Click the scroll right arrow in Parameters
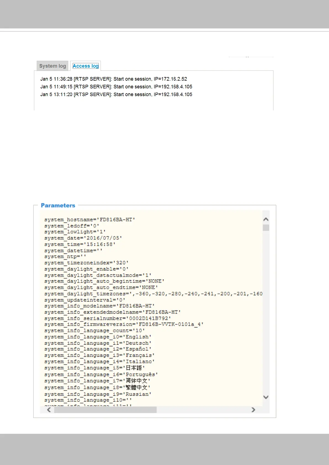Viewport: 329px width, 465px height. [x=253, y=410]
